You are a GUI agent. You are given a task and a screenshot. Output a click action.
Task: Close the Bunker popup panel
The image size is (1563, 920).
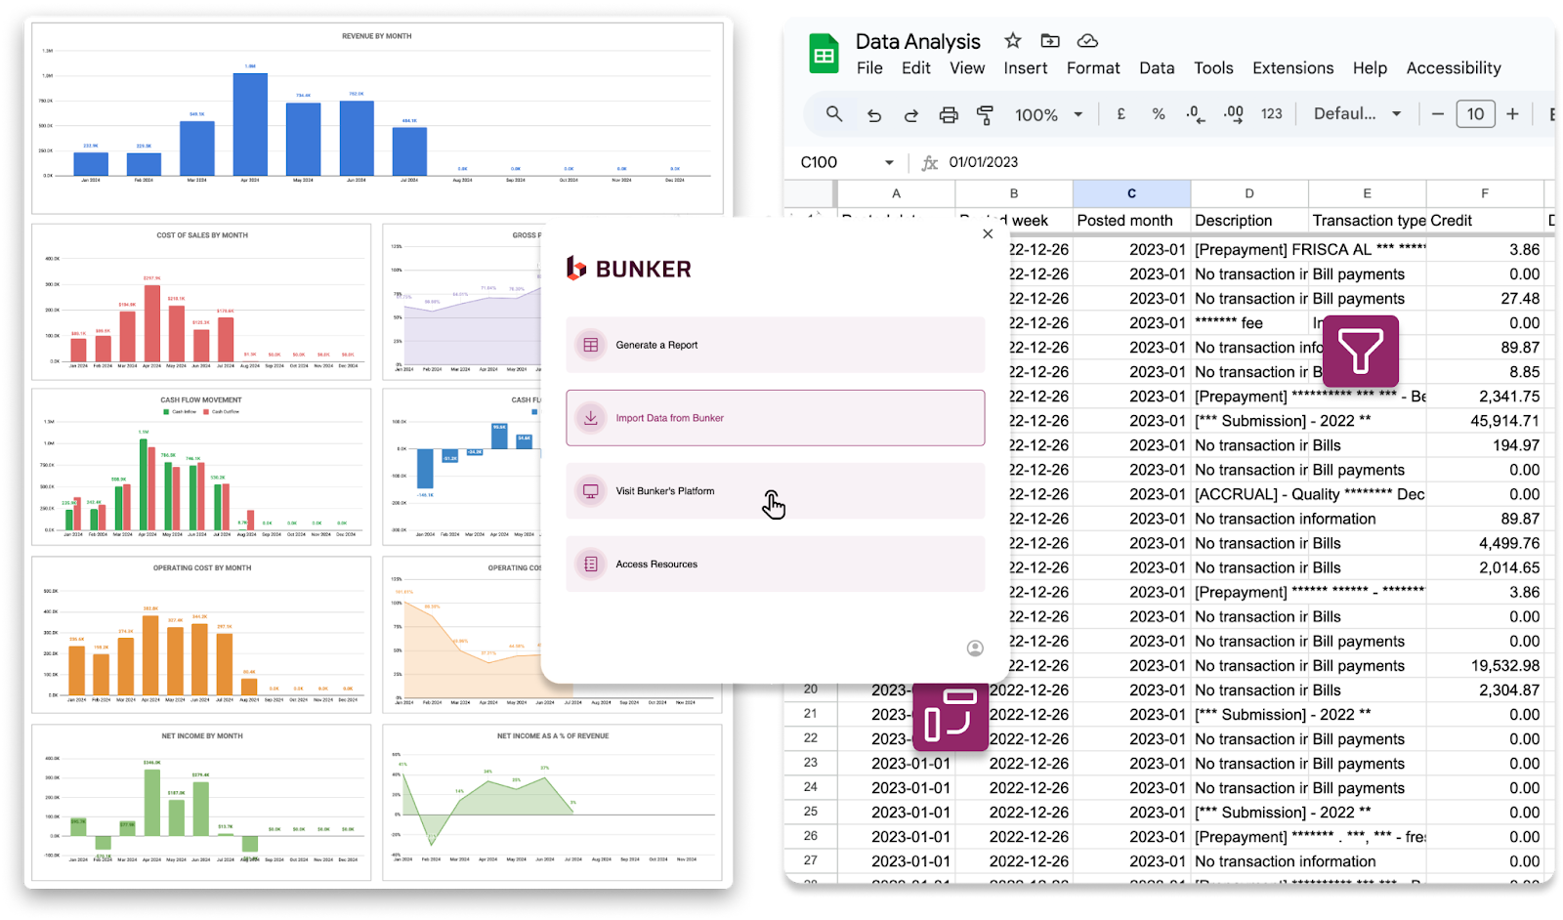(x=988, y=234)
